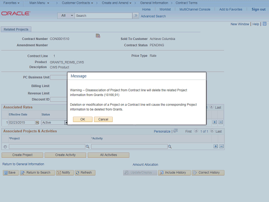Viewport: 269px width, 202px height.
Task: Click the Create Activity button
Action: pos(66,155)
